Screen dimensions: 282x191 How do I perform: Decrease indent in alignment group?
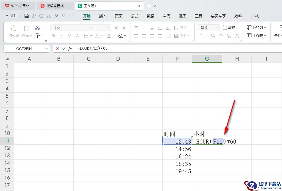(x=160, y=28)
